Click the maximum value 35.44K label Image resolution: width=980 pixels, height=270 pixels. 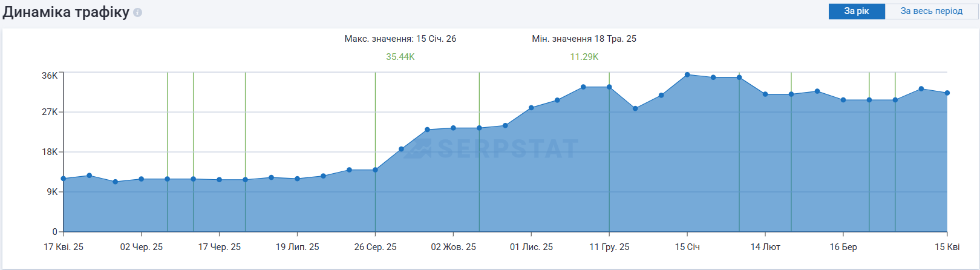tap(400, 57)
